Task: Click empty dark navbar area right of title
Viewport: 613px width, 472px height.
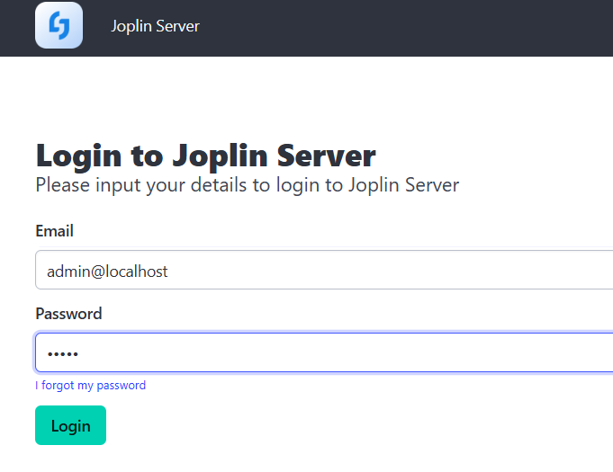Action: (x=405, y=27)
